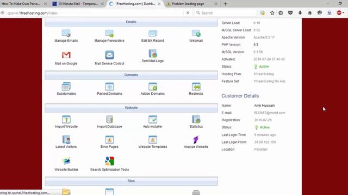The image size is (348, 195).
Task: Launch the Webmail icon
Action: pos(196,34)
